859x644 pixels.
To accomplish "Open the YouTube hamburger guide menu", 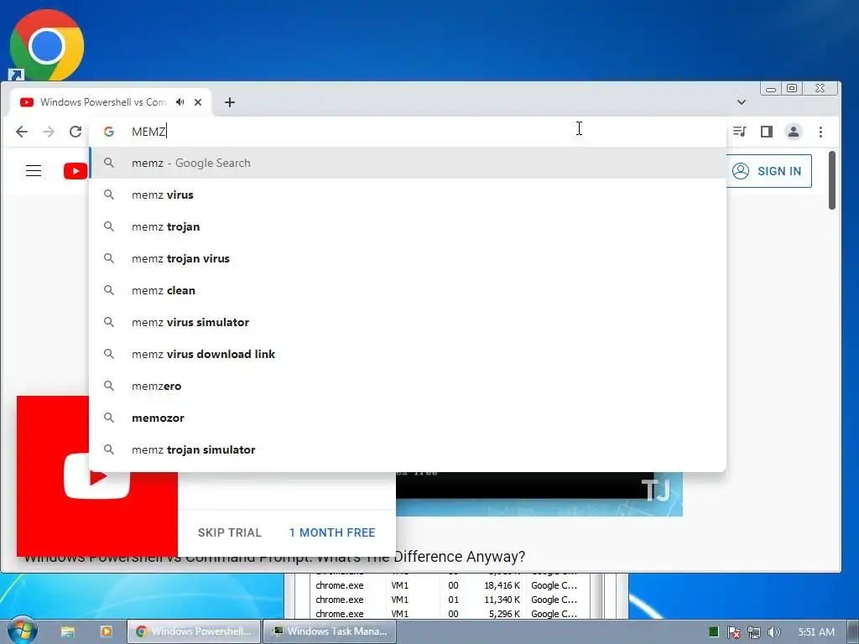I will click(34, 171).
